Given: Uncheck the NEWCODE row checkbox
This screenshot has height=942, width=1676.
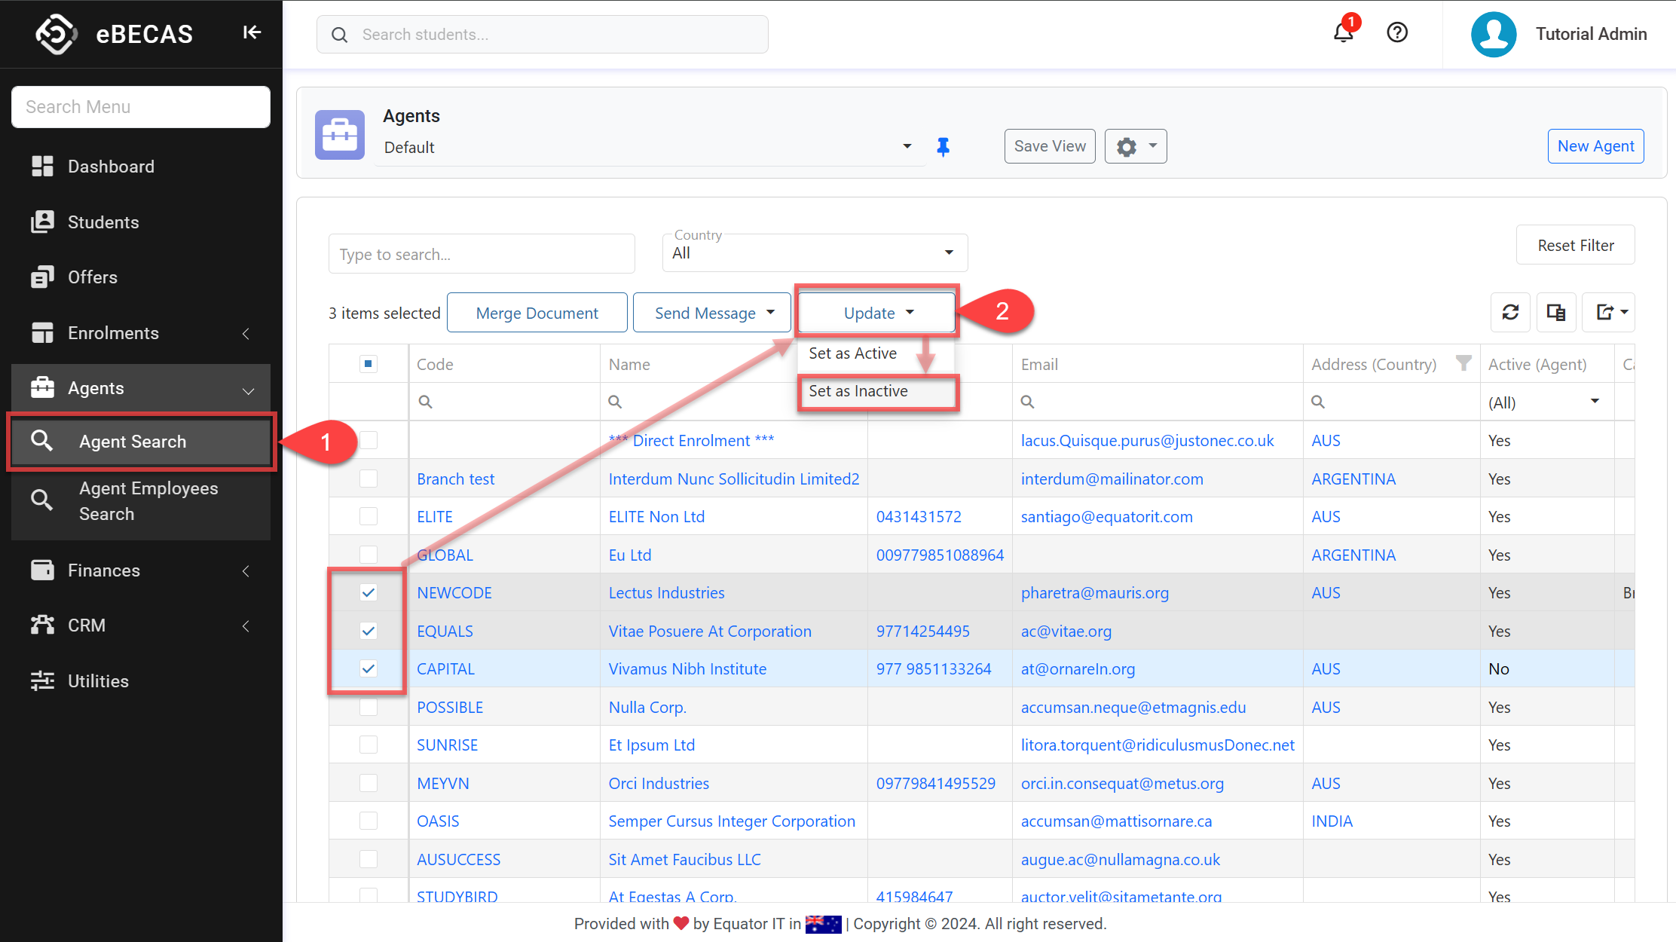Looking at the screenshot, I should point(369,592).
